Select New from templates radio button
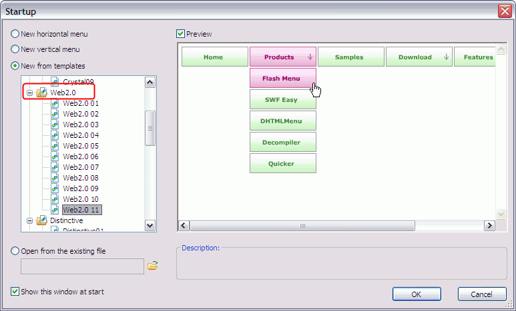This screenshot has height=311, width=516. pos(15,66)
